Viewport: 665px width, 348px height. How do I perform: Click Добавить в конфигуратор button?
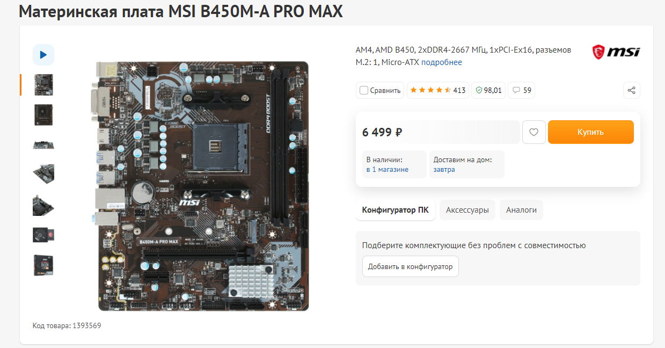[411, 266]
